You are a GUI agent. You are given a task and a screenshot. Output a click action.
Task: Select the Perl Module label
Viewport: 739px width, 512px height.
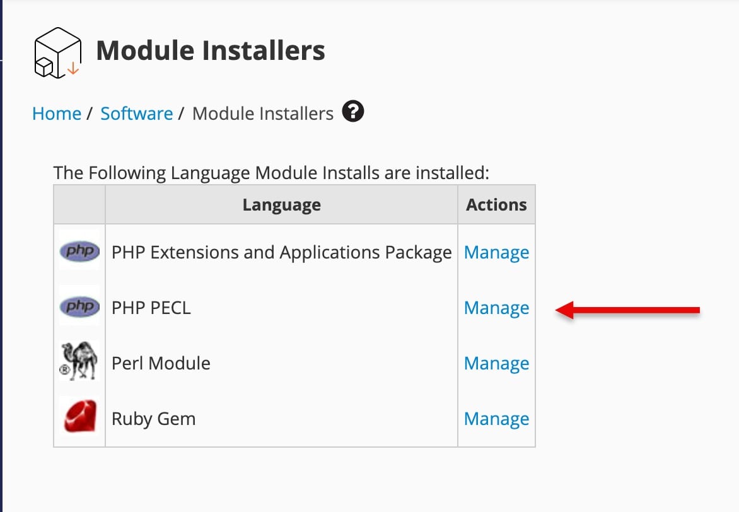(x=161, y=364)
